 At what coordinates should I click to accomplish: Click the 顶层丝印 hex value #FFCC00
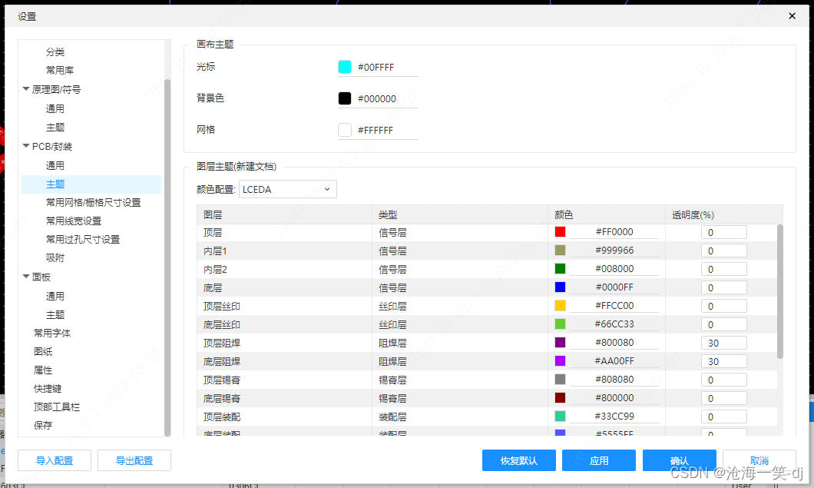(614, 306)
